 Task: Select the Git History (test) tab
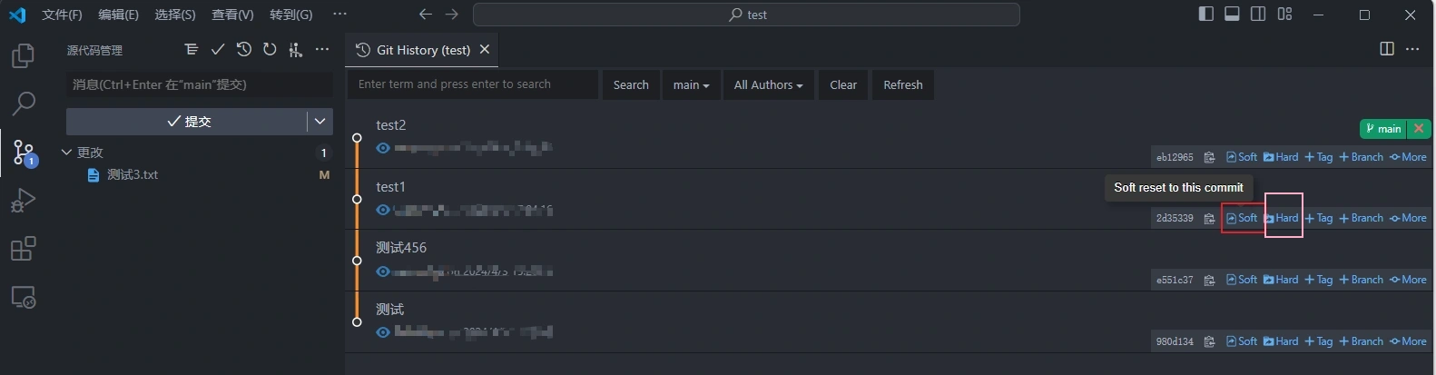(423, 50)
